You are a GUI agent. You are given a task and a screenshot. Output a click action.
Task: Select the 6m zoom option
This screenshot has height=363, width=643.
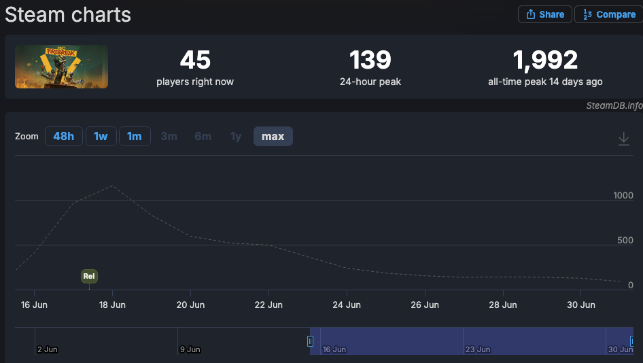pyautogui.click(x=203, y=136)
